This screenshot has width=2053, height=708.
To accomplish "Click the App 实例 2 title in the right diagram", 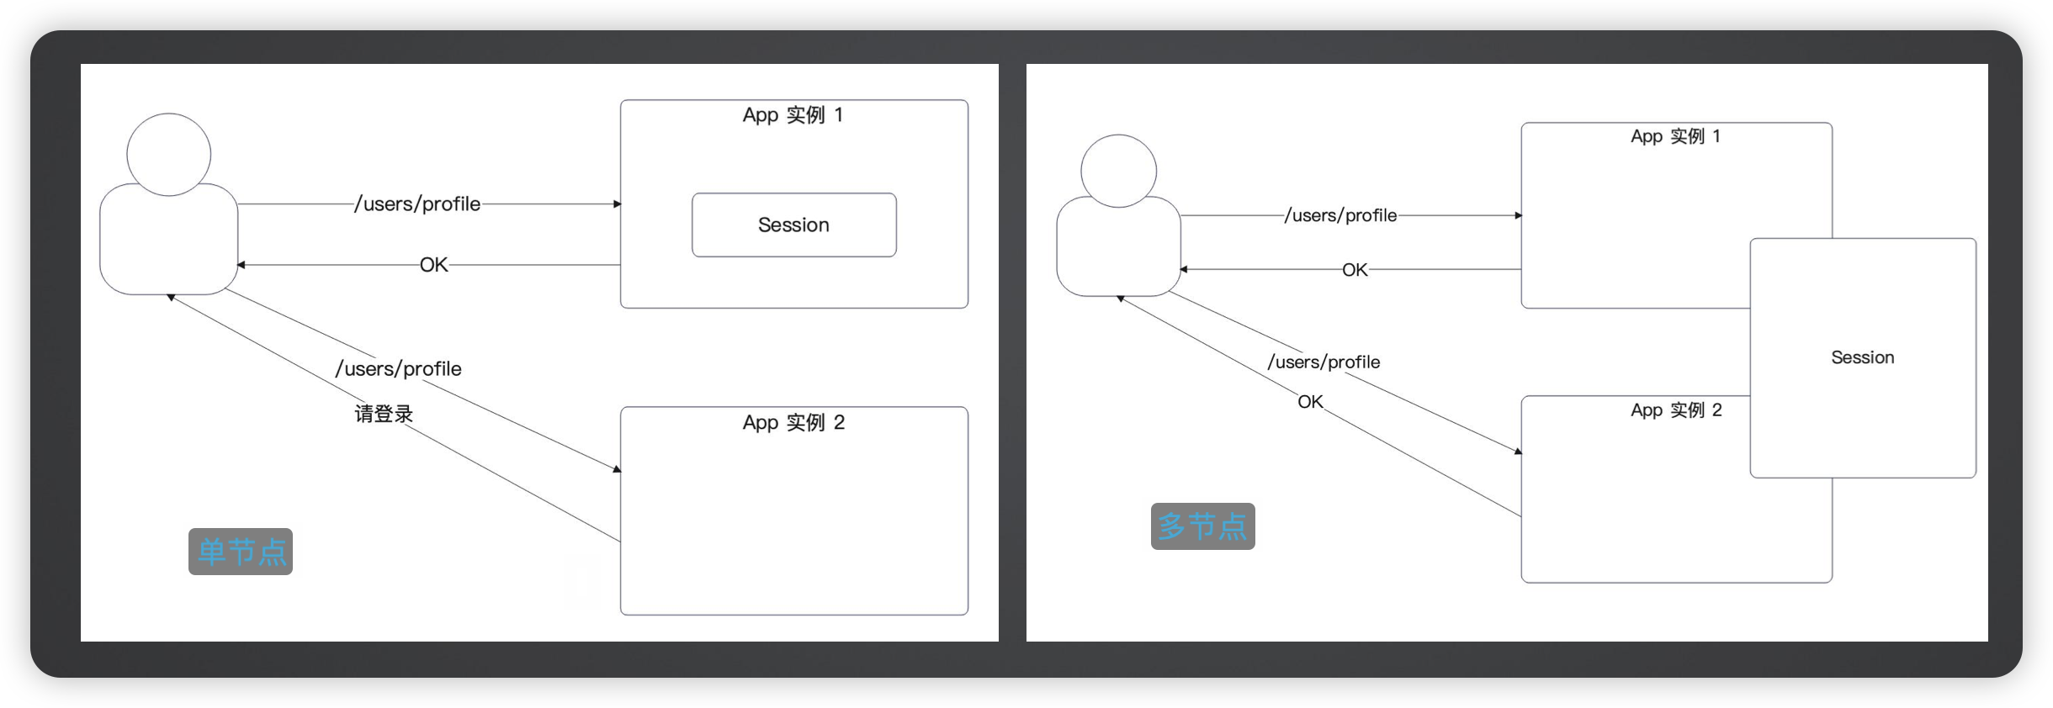I will (1675, 410).
